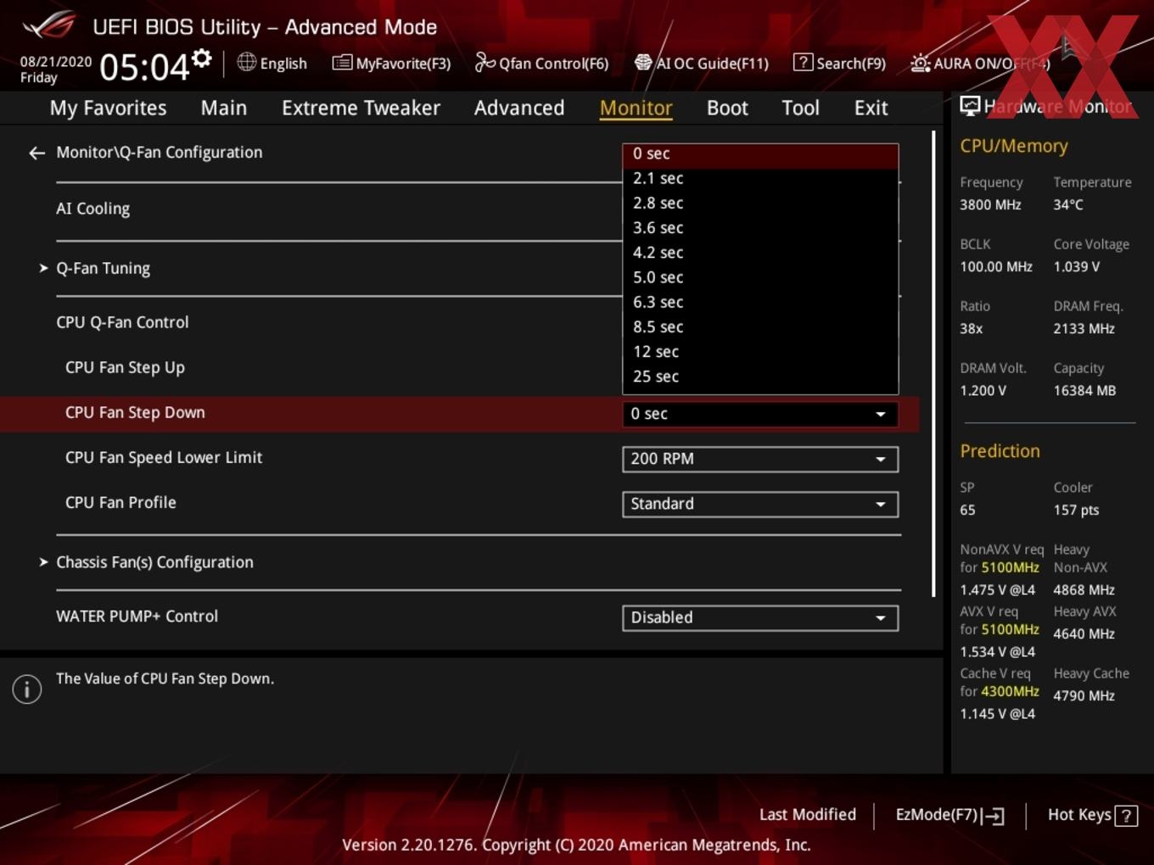1154x865 pixels.
Task: Click the Hardware Monitor screen icon
Action: click(970, 106)
